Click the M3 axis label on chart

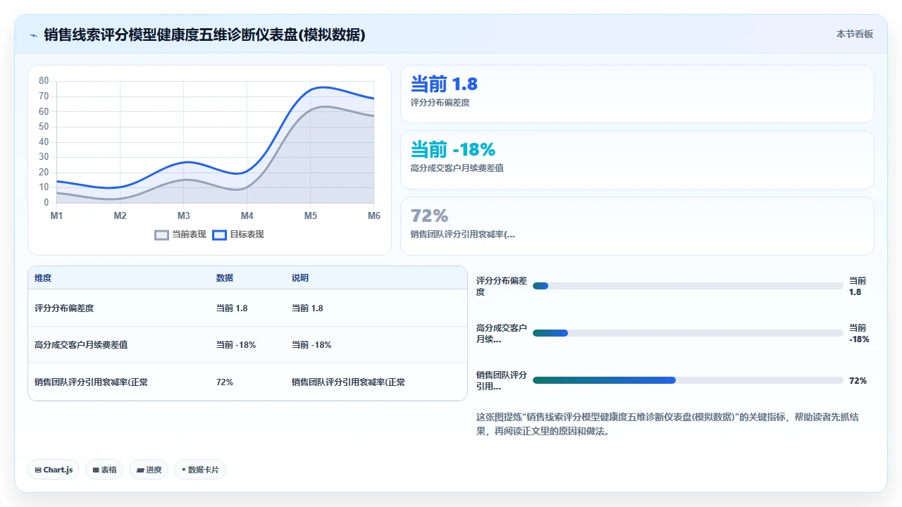point(183,215)
